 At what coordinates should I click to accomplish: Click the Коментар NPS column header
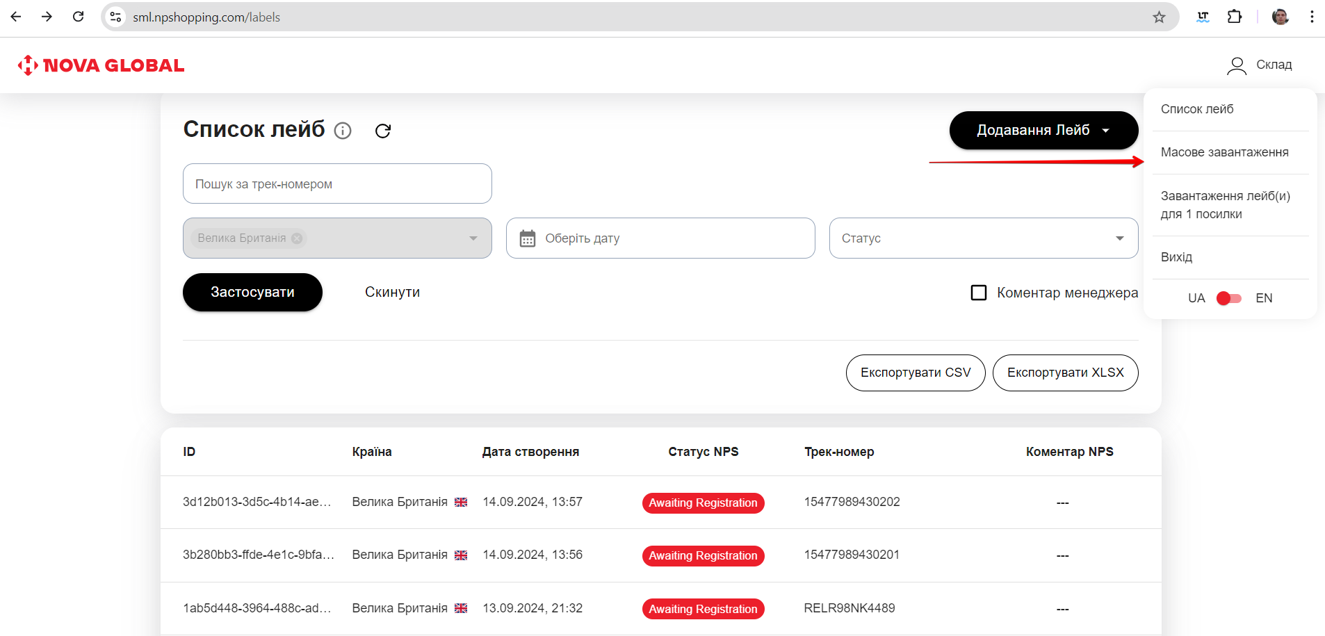coord(1069,452)
